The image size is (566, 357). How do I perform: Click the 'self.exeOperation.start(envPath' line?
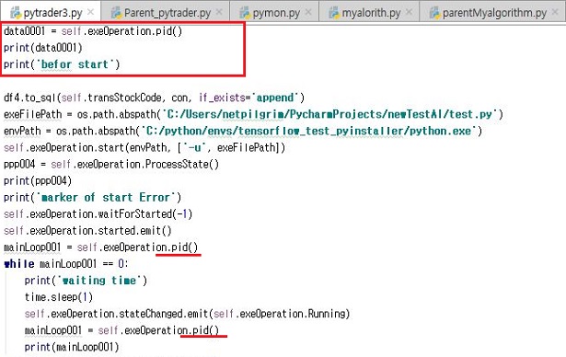(144, 147)
